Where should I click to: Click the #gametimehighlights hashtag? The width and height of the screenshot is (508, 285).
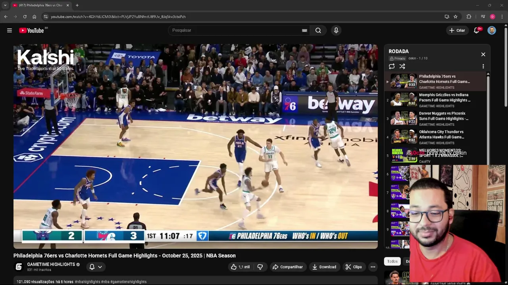(x=128, y=282)
